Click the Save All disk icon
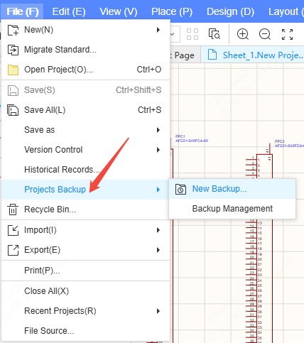Screen dimensions: 304x343 tap(13, 110)
